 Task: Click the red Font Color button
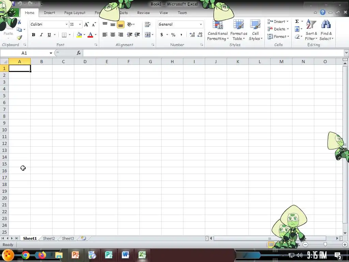pos(90,35)
